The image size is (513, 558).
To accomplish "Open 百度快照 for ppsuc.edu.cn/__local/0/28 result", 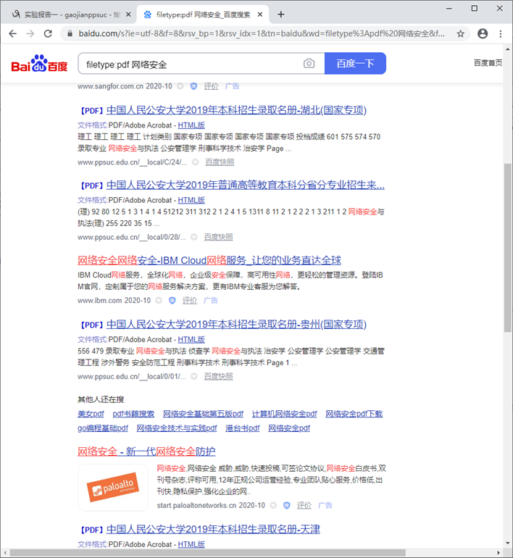I will (x=218, y=237).
